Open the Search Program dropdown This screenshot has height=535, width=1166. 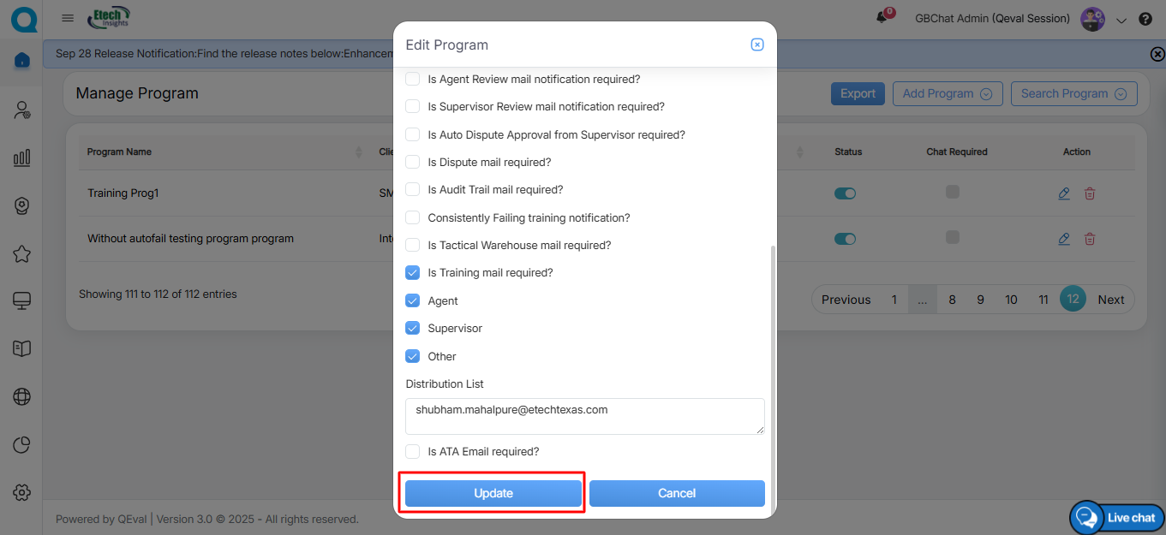1073,94
